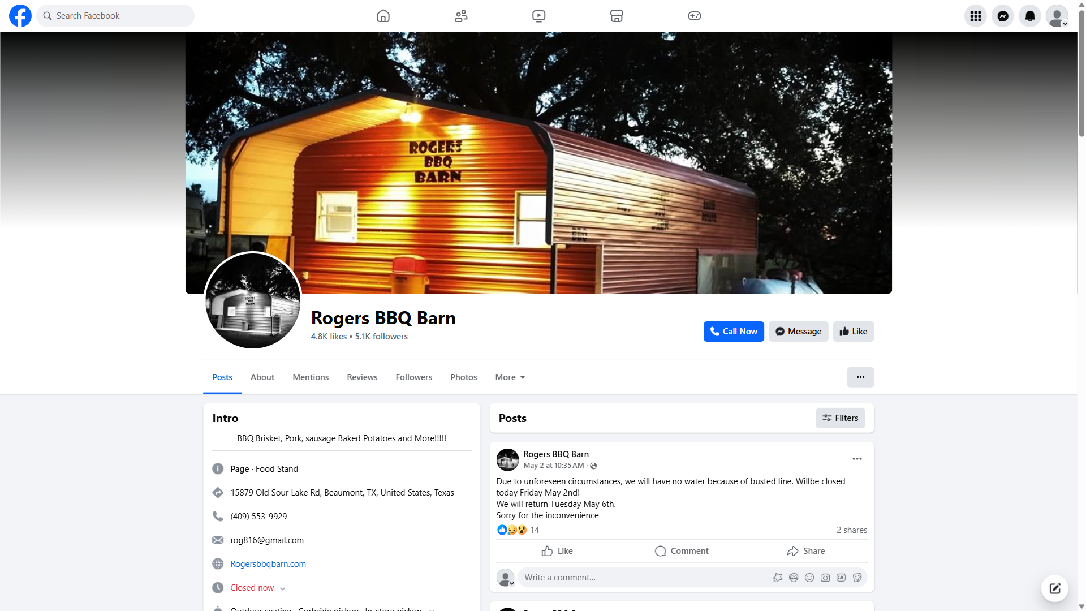Expand the More tab dropdown
1086x611 pixels.
tap(510, 377)
